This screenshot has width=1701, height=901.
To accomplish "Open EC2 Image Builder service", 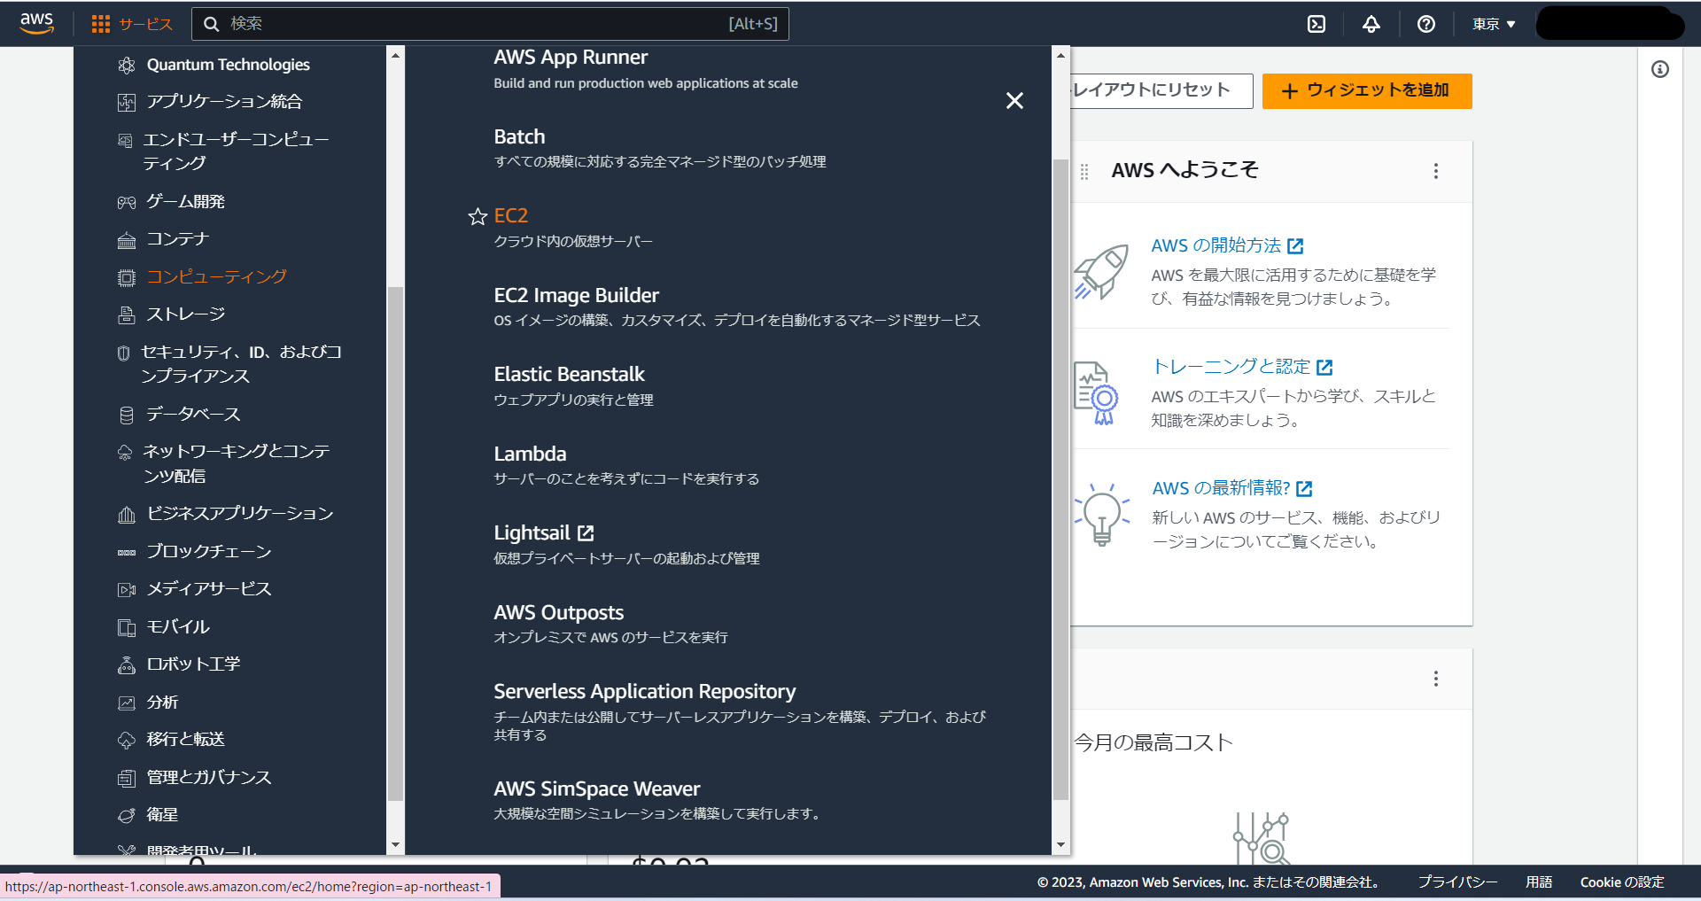I will [x=576, y=296].
